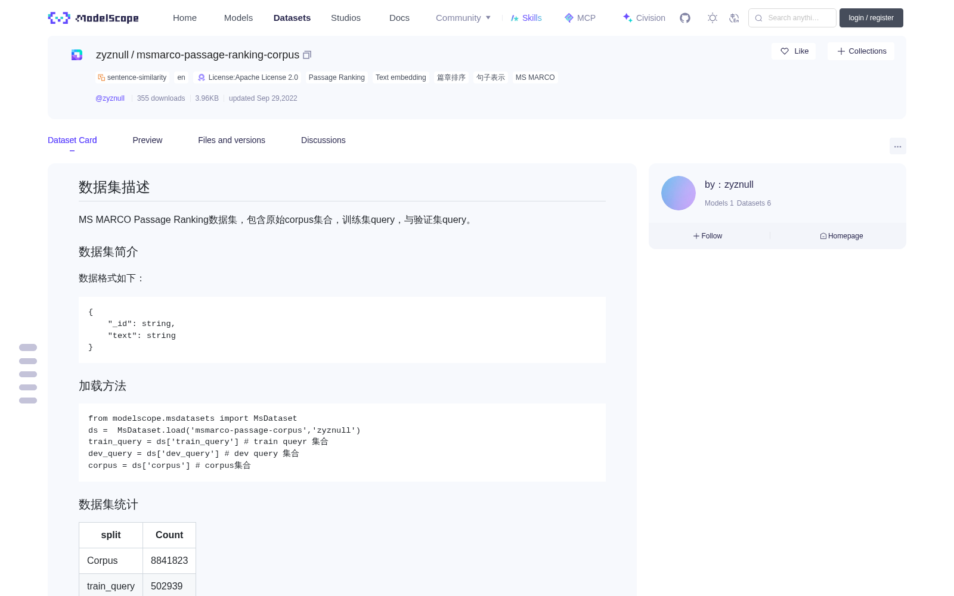Click the 篇章排序 tag
This screenshot has height=596, width=954.
click(x=451, y=77)
